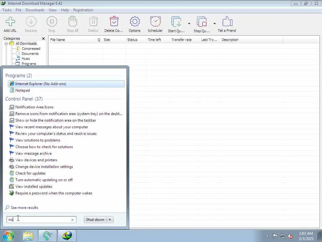The height and width of the screenshot is (242, 322).
Task: Close the Categories panel
Action: tap(43, 38)
